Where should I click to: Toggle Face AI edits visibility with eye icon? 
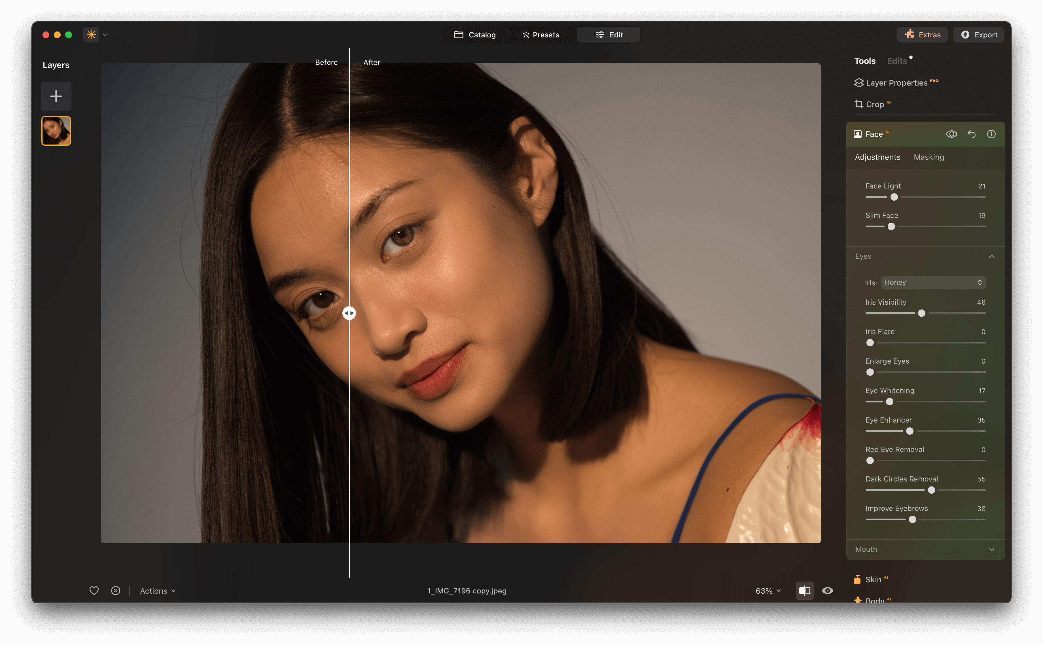[x=951, y=134]
